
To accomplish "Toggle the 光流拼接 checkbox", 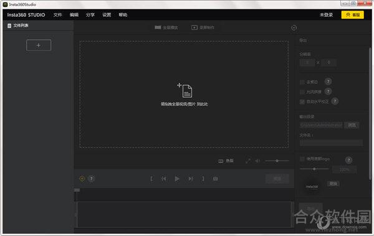I will pos(302,92).
